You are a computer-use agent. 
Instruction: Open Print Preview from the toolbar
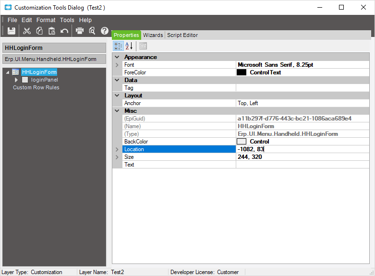pyautogui.click(x=92, y=31)
